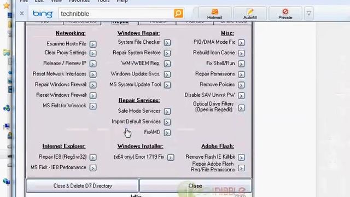
Task: Launch MS FixIt for Winsock arrow button
Action: 93,106
